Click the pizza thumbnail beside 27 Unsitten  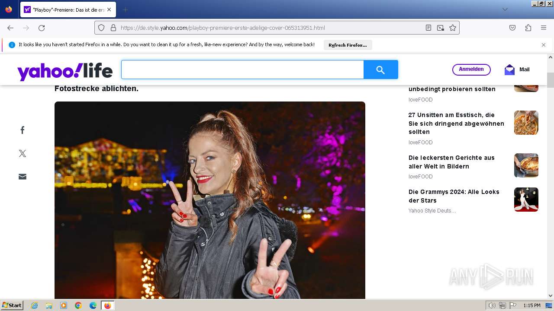tap(526, 123)
